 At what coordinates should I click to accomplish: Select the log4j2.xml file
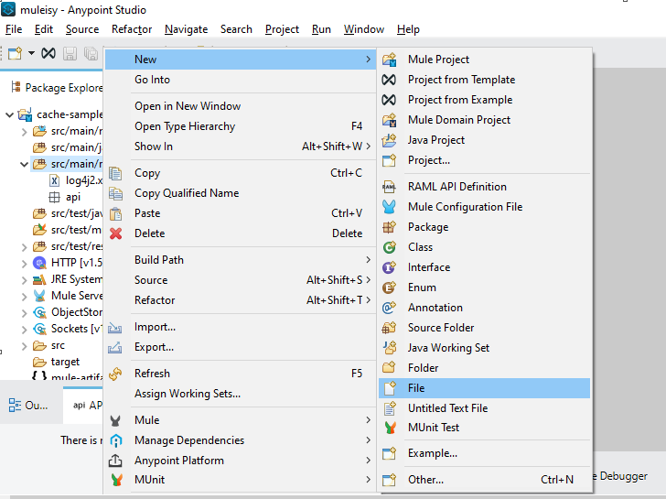tap(77, 180)
